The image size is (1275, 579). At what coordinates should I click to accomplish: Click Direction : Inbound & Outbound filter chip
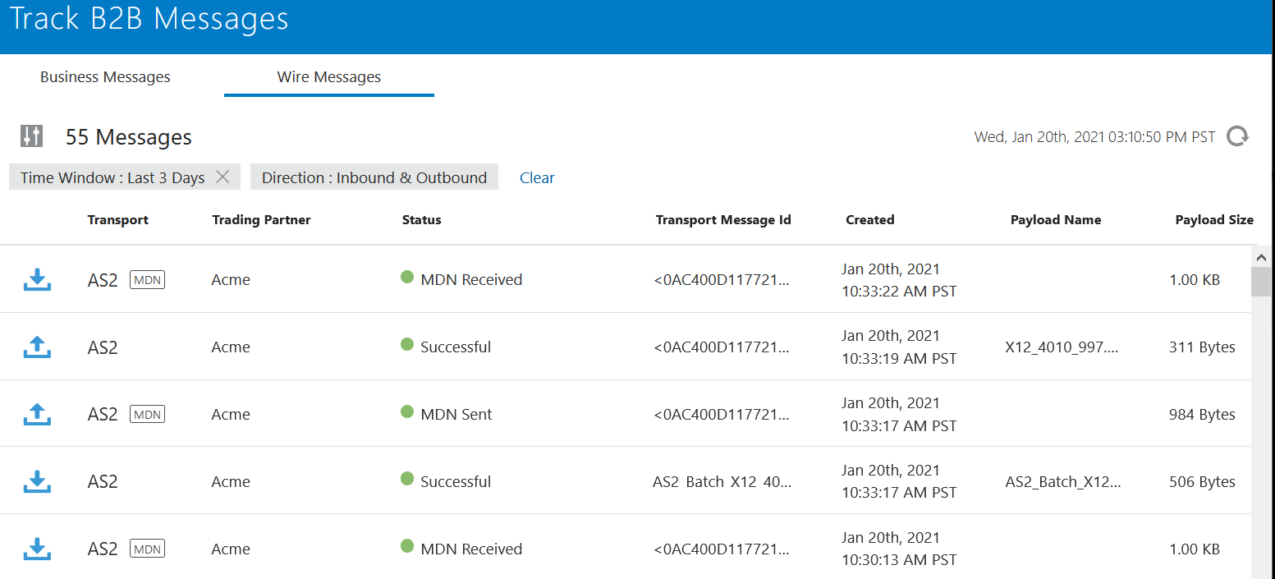[374, 177]
